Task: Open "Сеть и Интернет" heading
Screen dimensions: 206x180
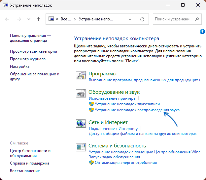Action: pos(108,122)
